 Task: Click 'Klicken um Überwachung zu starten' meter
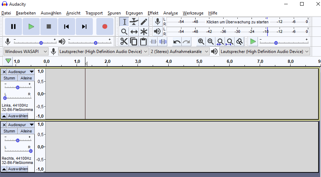pos(237,22)
